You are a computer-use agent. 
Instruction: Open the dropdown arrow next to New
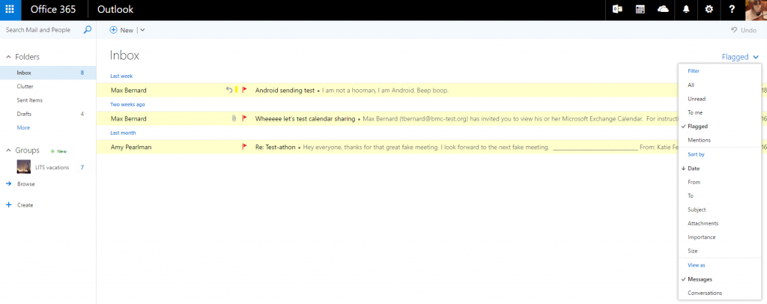[x=142, y=30]
